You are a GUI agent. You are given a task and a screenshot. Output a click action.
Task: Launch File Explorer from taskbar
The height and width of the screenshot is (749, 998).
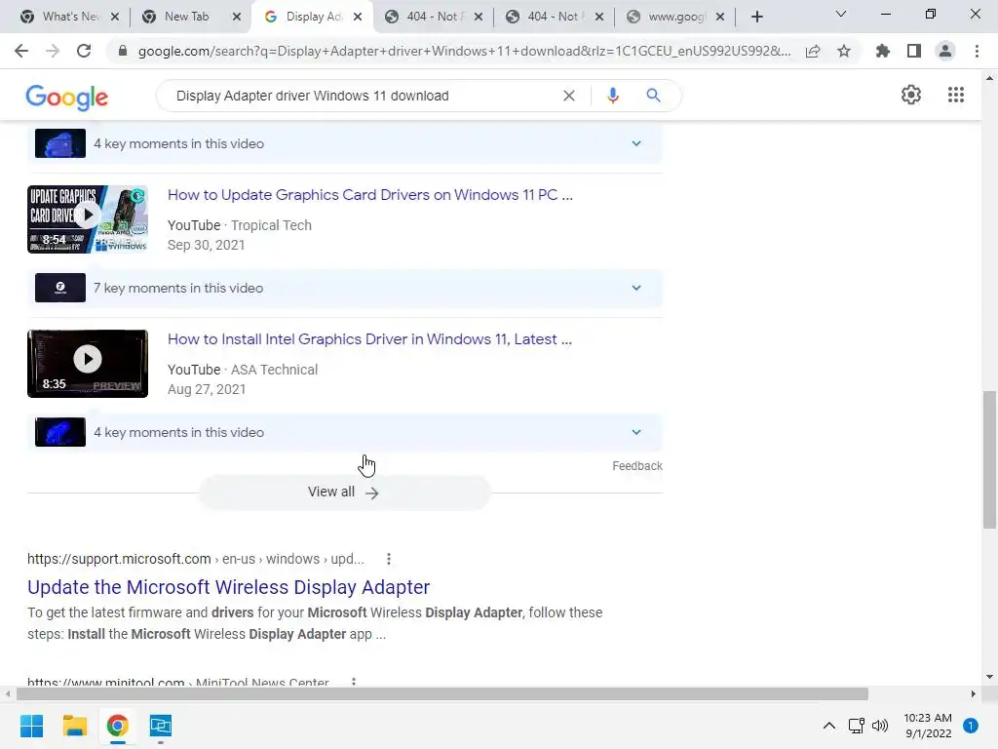coord(74,726)
